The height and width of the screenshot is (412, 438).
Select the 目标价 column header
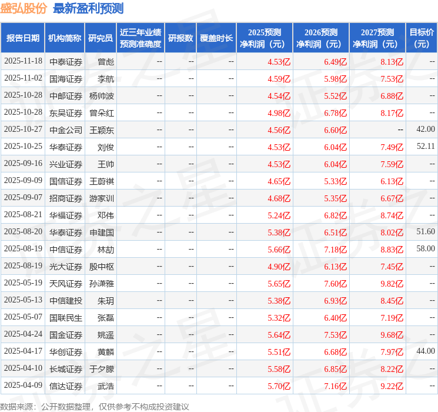click(x=421, y=38)
